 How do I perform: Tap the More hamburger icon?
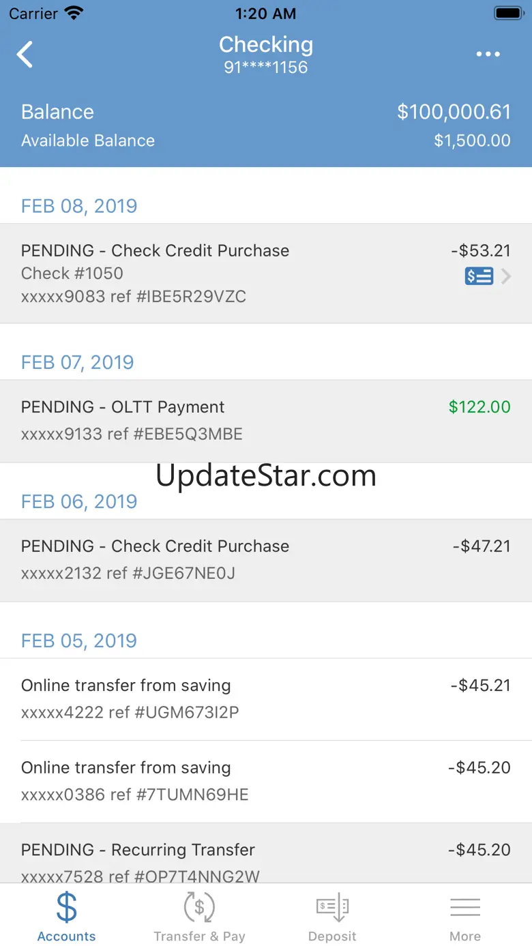(465, 908)
